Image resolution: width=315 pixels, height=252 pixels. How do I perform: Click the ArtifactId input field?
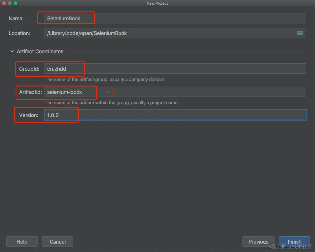click(175, 92)
